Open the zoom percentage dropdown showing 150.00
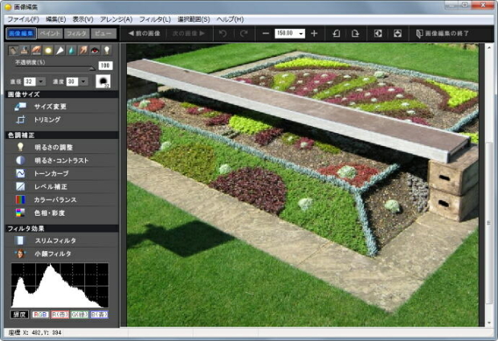 coord(301,34)
